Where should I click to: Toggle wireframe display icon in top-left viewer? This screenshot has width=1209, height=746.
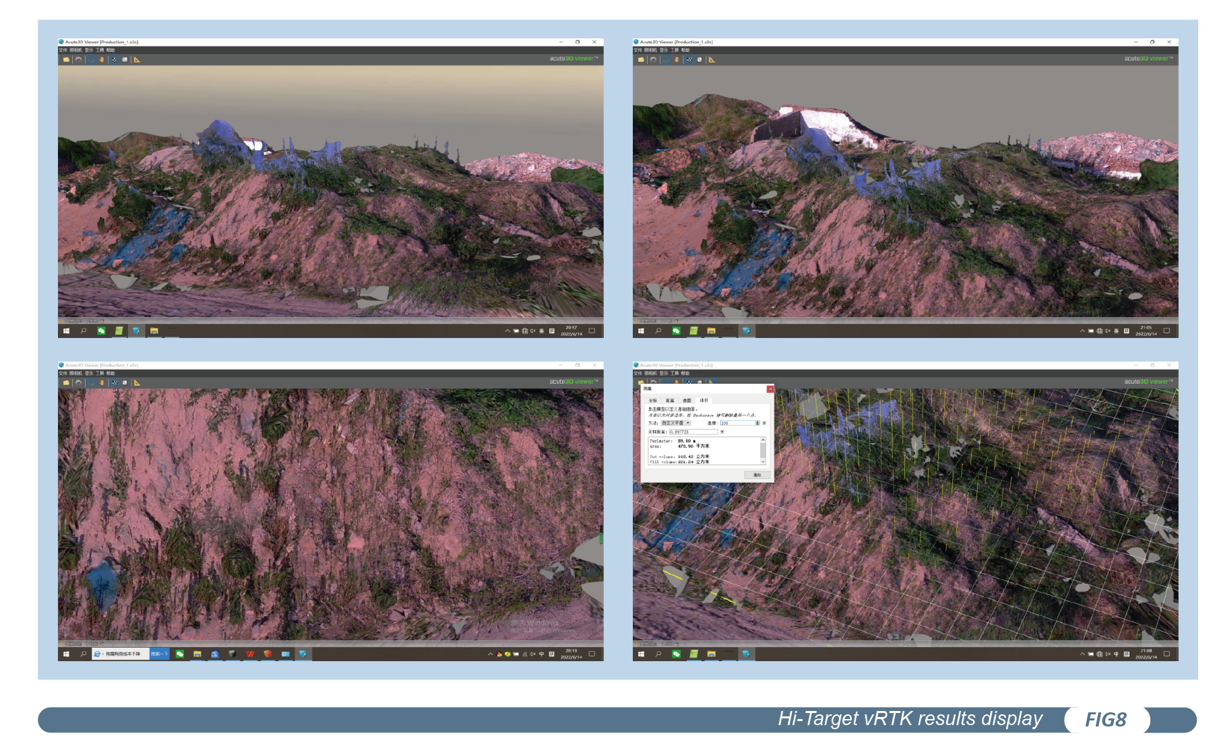coord(125,59)
